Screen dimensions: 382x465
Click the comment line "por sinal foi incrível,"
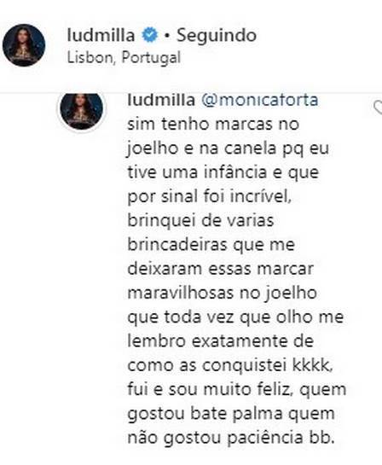coord(210,196)
